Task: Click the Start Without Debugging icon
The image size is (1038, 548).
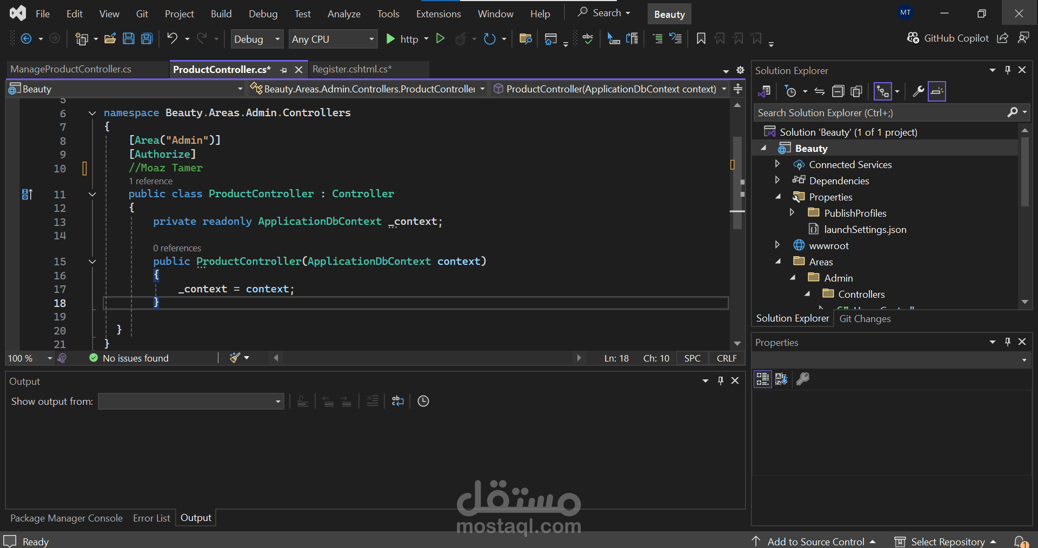Action: point(440,38)
